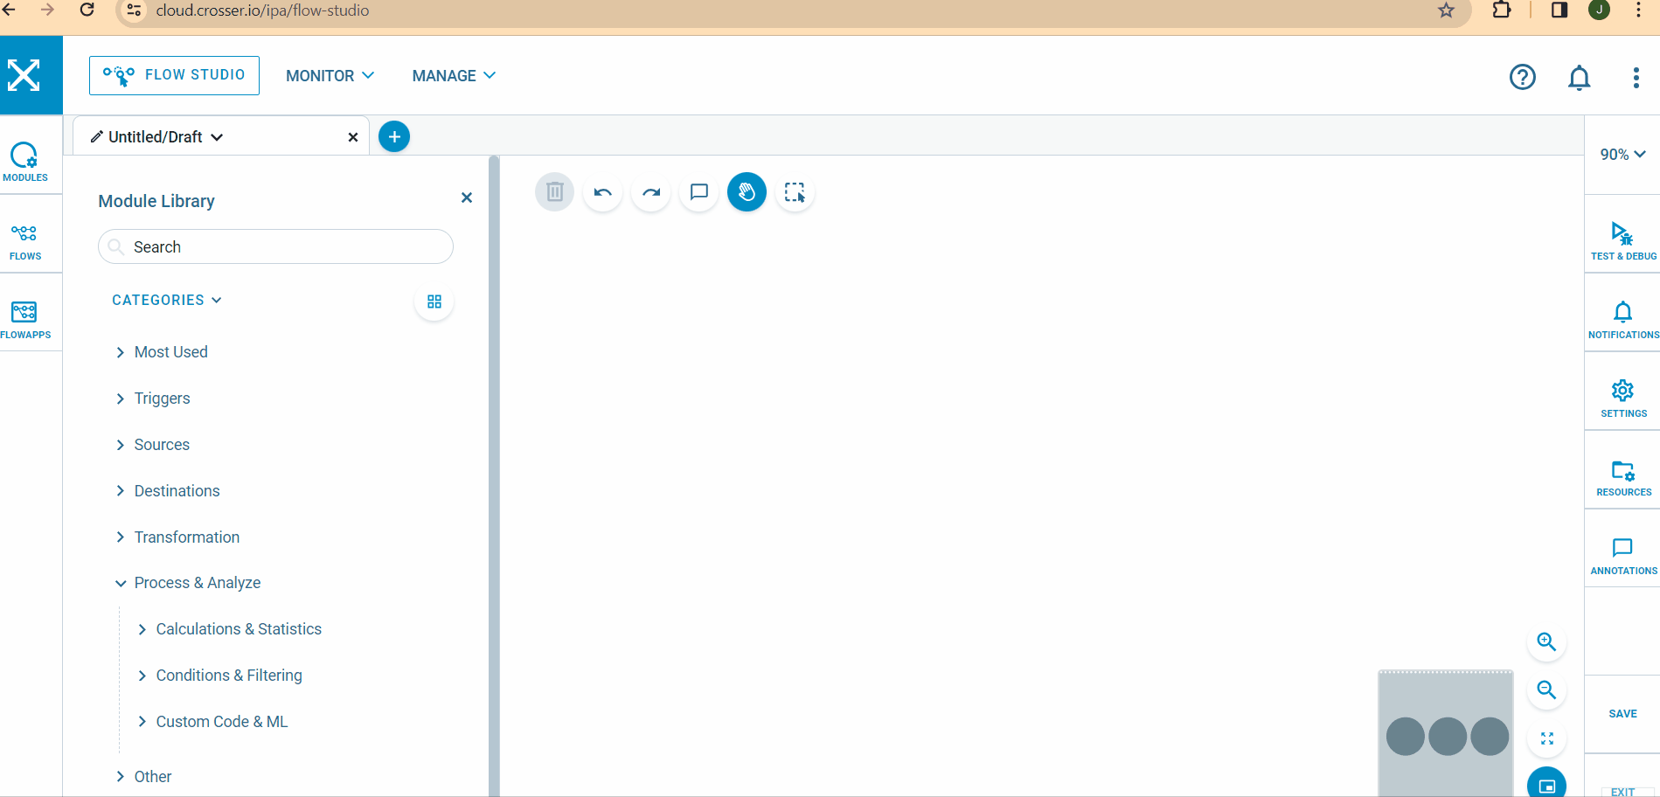Screen dimensions: 1660x797
Task: Add a comment annotation from toolbar
Action: point(698,192)
